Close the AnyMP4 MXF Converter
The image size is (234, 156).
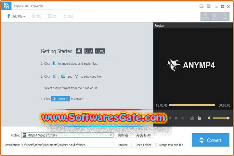(228, 6)
